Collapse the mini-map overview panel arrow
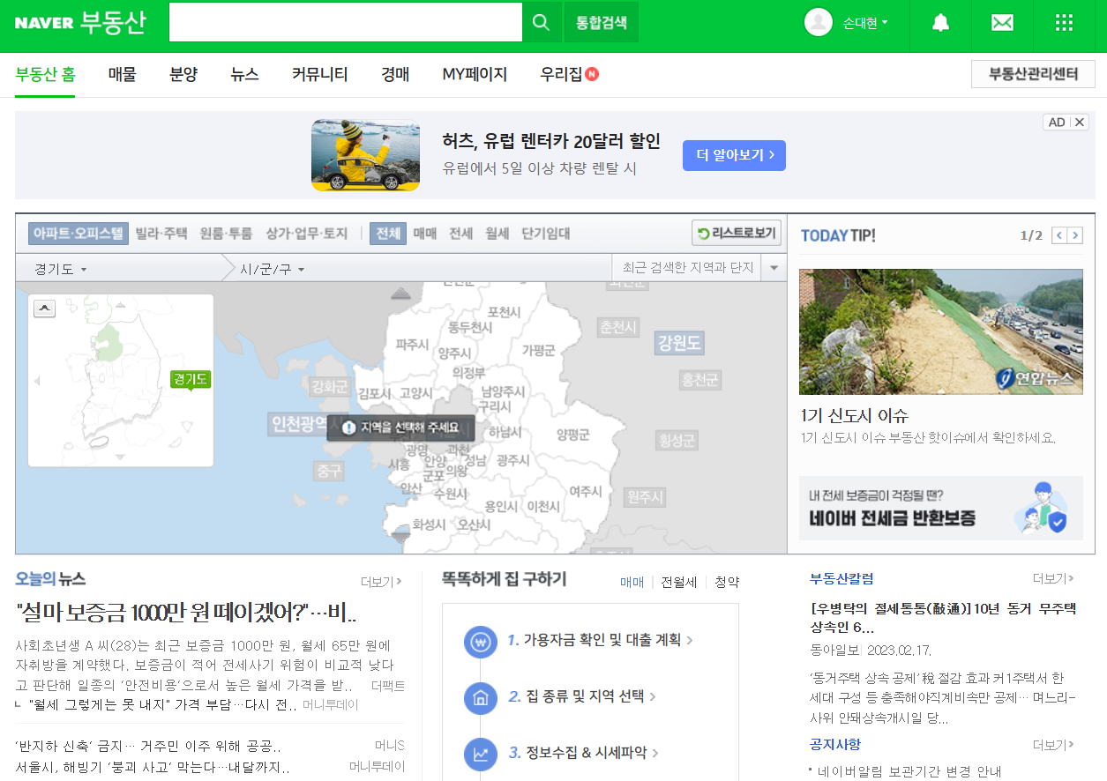 pyautogui.click(x=44, y=308)
